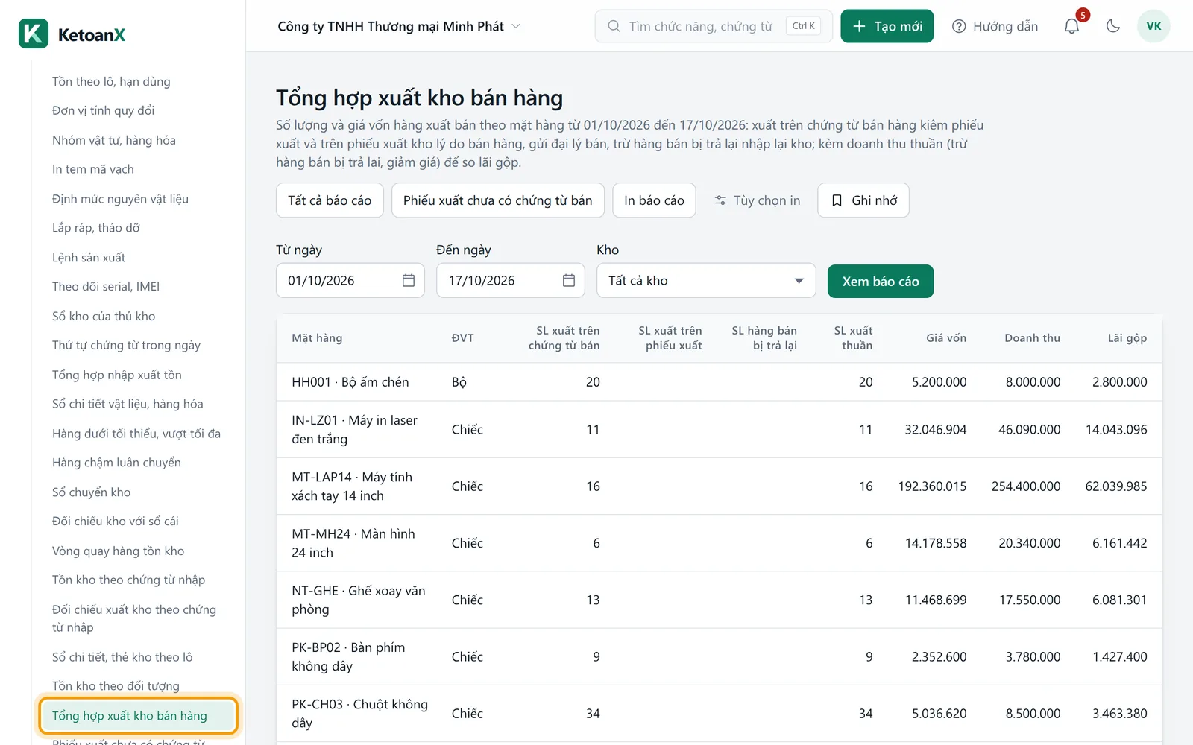
Task: Select row HH001 · Bộ ấm chén
Action: pyautogui.click(x=719, y=382)
